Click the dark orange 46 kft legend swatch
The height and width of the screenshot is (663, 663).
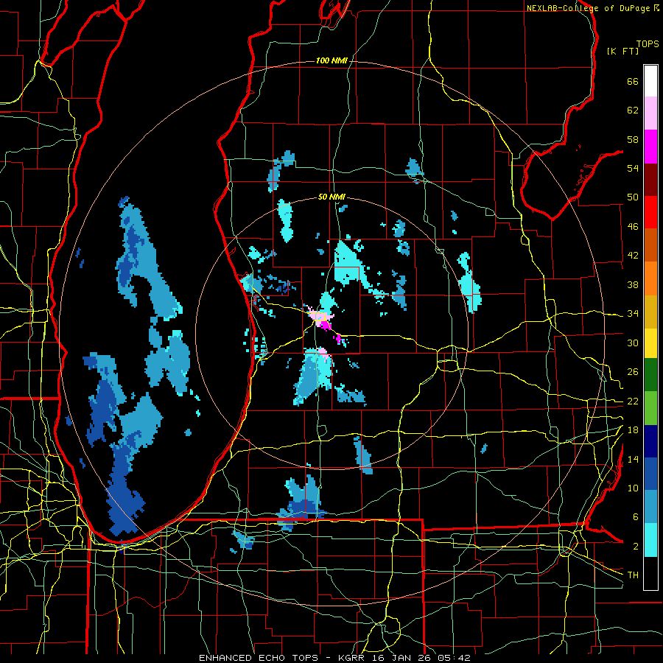click(650, 245)
